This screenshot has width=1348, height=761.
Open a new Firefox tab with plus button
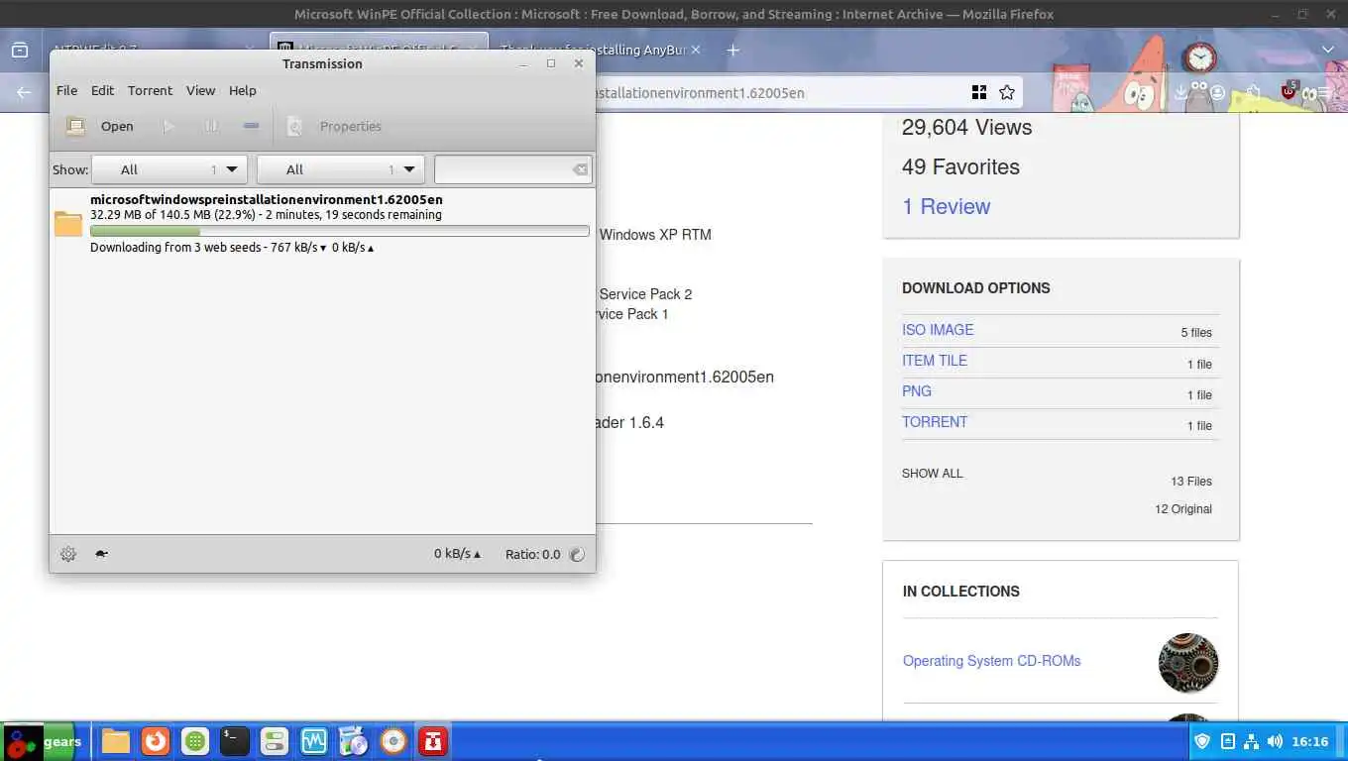(733, 50)
